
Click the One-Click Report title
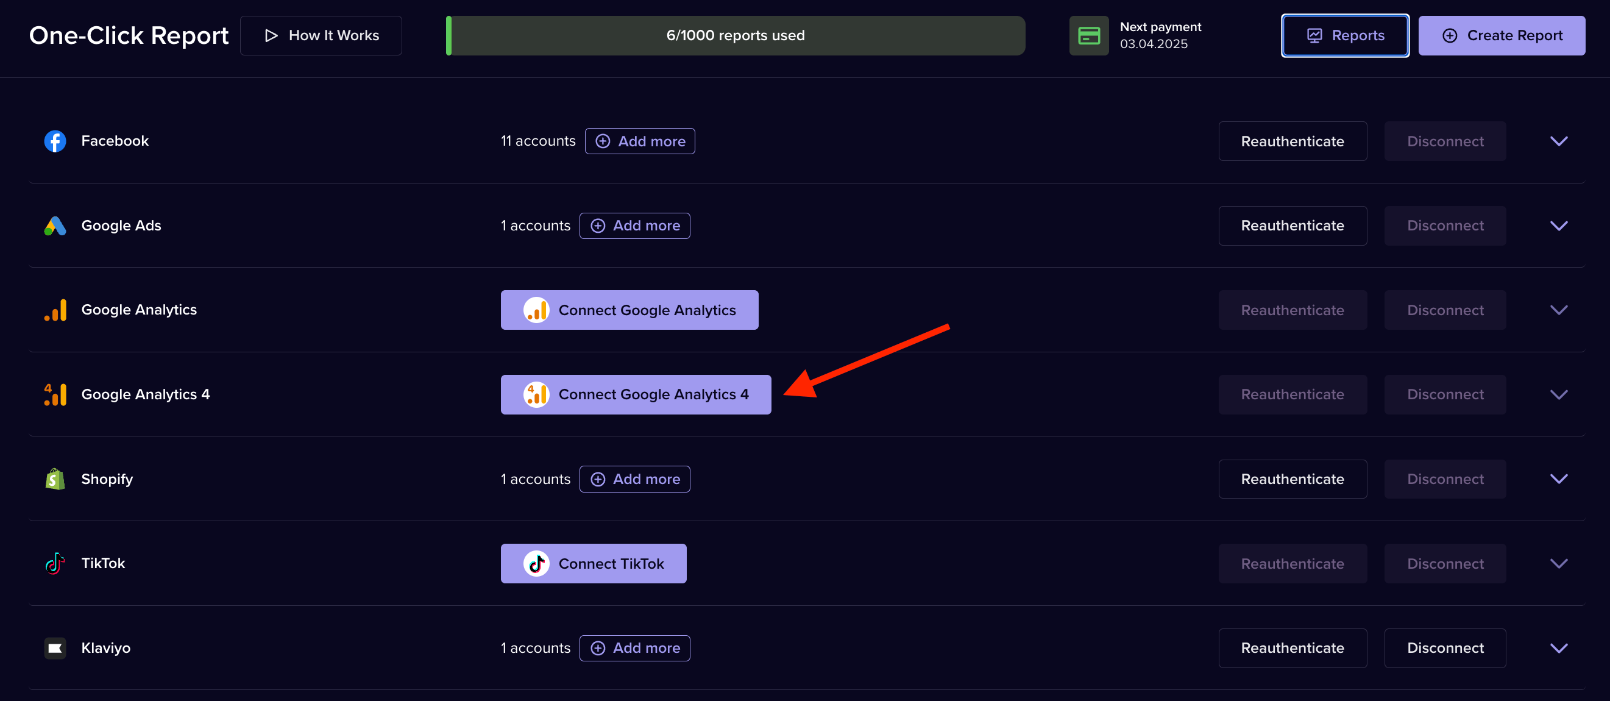click(x=129, y=35)
